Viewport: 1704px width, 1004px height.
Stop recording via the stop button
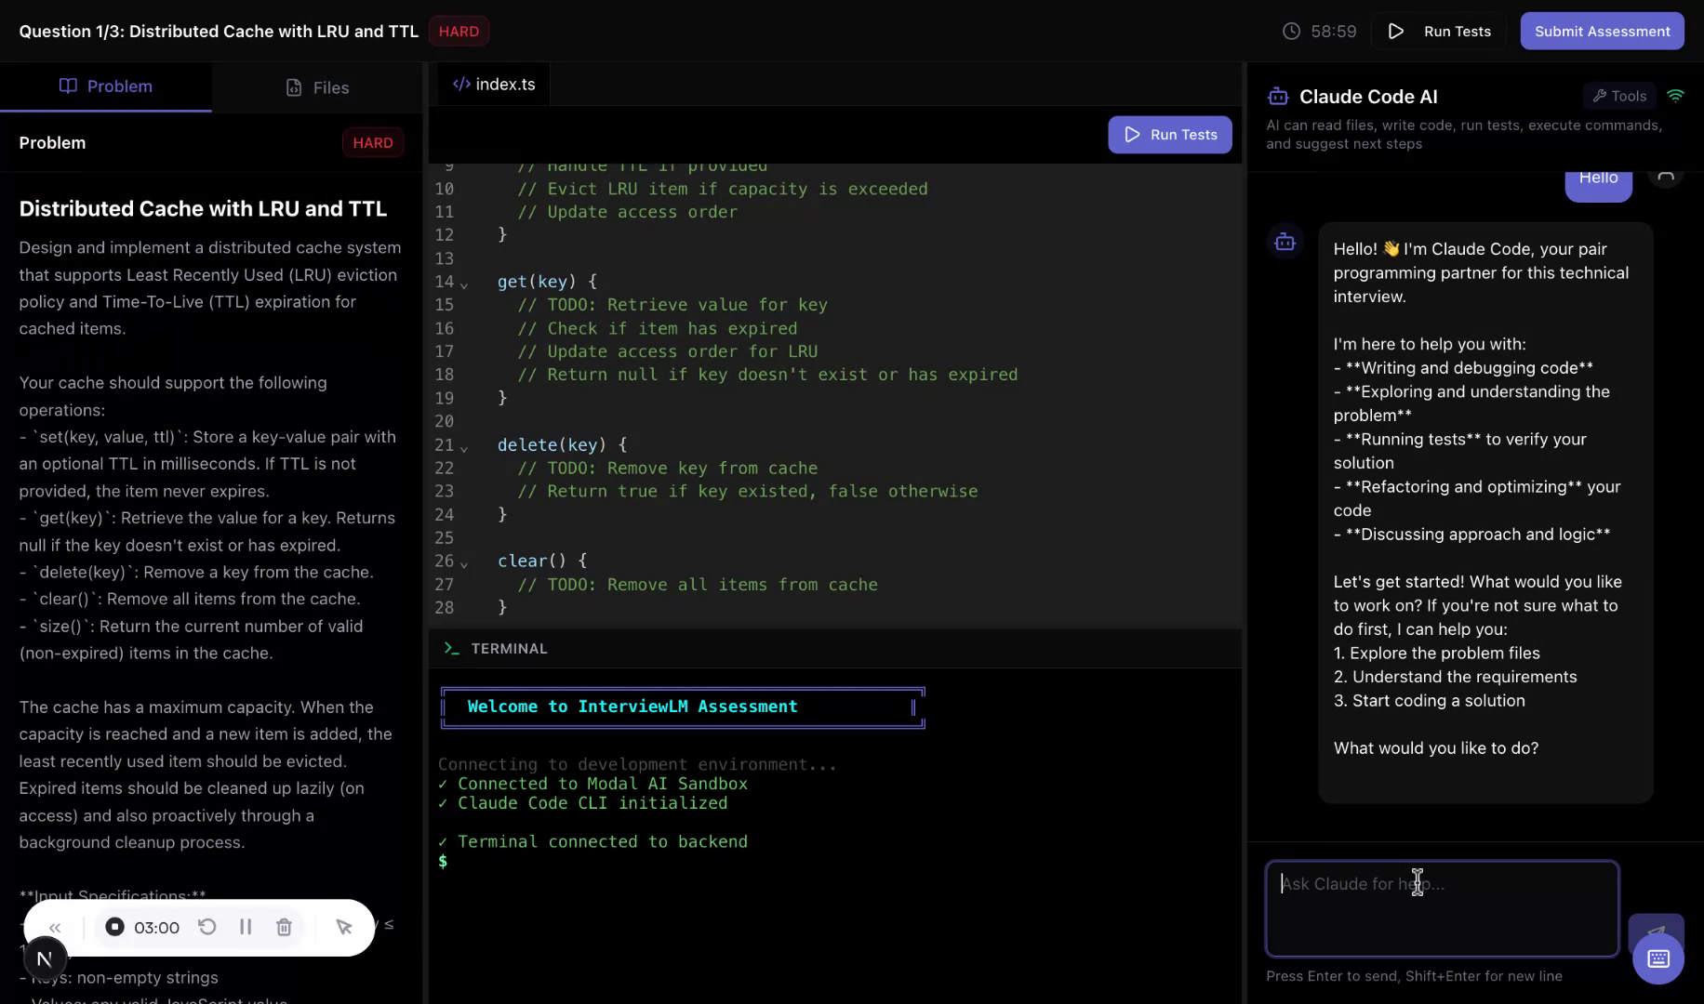pyautogui.click(x=114, y=927)
